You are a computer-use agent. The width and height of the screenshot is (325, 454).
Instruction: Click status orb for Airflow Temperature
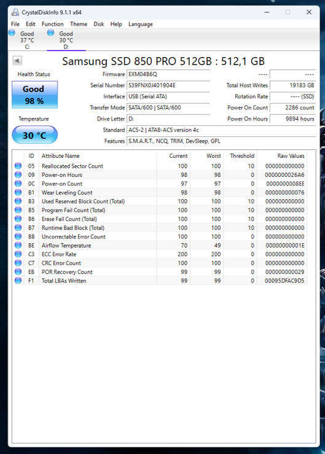[x=18, y=245]
